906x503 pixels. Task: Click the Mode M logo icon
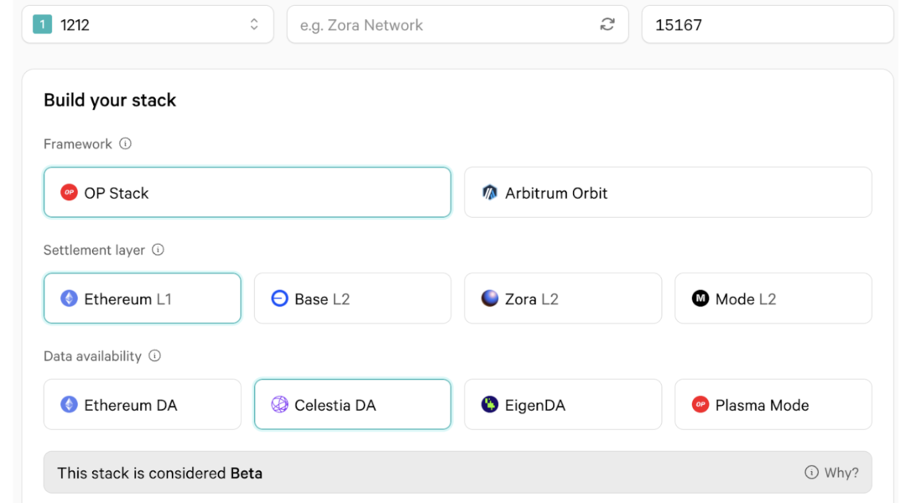click(x=700, y=298)
